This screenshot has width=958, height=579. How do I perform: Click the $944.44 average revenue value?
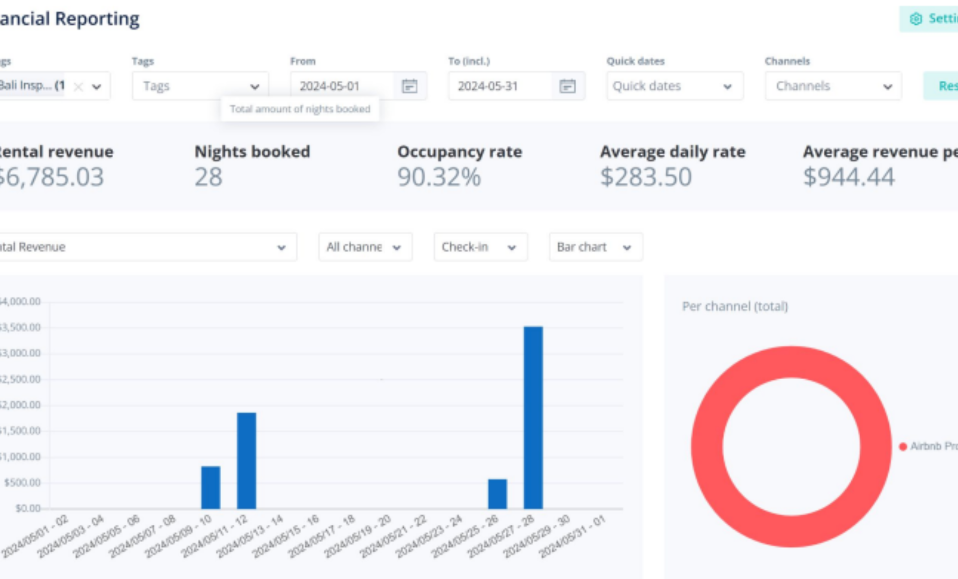tap(849, 177)
